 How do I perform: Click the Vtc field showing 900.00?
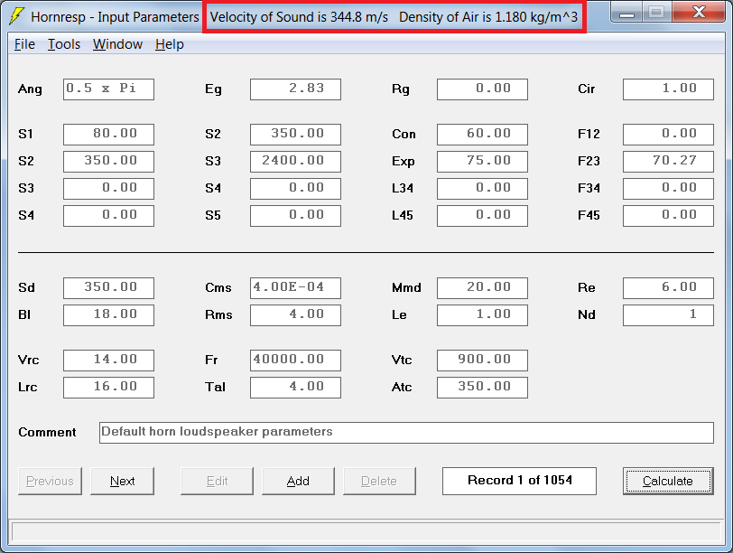tap(482, 361)
